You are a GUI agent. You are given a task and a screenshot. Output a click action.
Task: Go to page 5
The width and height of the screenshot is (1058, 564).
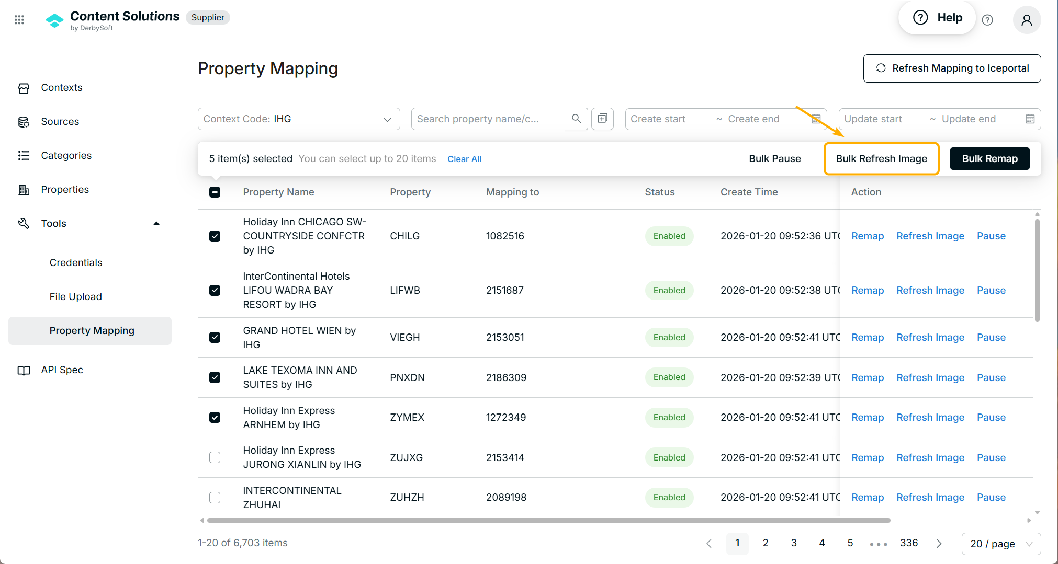[850, 543]
